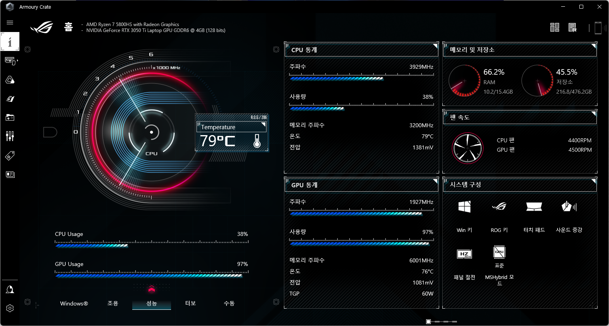Open the system report log icon

point(573,27)
